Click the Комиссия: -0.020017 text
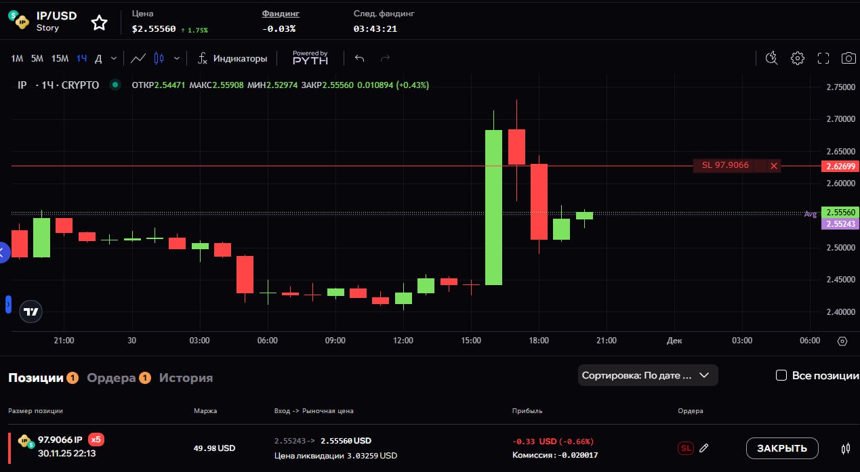This screenshot has height=472, width=860. [x=555, y=455]
